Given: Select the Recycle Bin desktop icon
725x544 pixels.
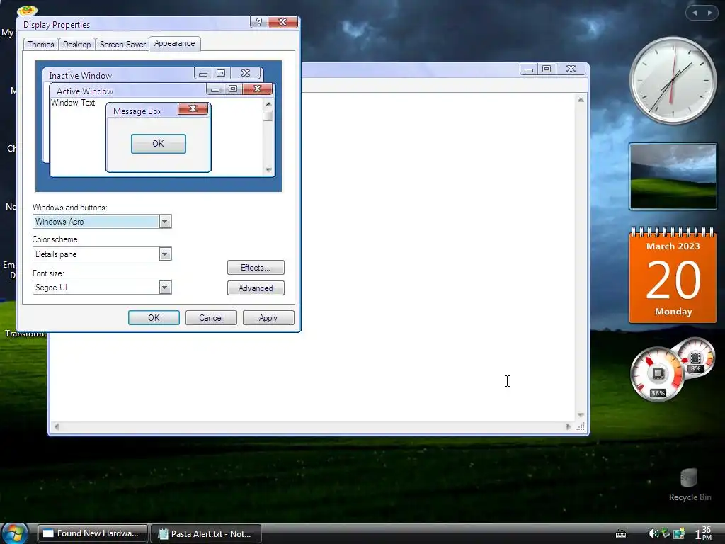Looking at the screenshot, I should (x=690, y=484).
